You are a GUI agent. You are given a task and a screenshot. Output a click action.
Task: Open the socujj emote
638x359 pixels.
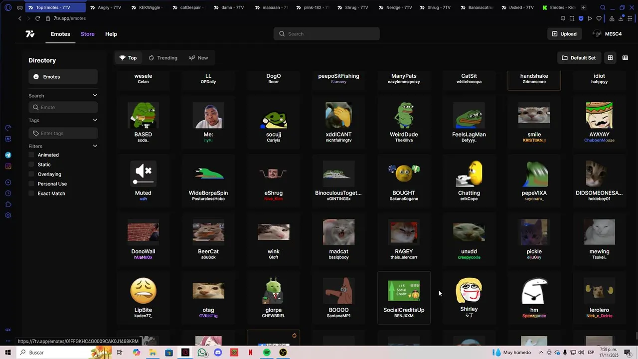[x=274, y=122]
